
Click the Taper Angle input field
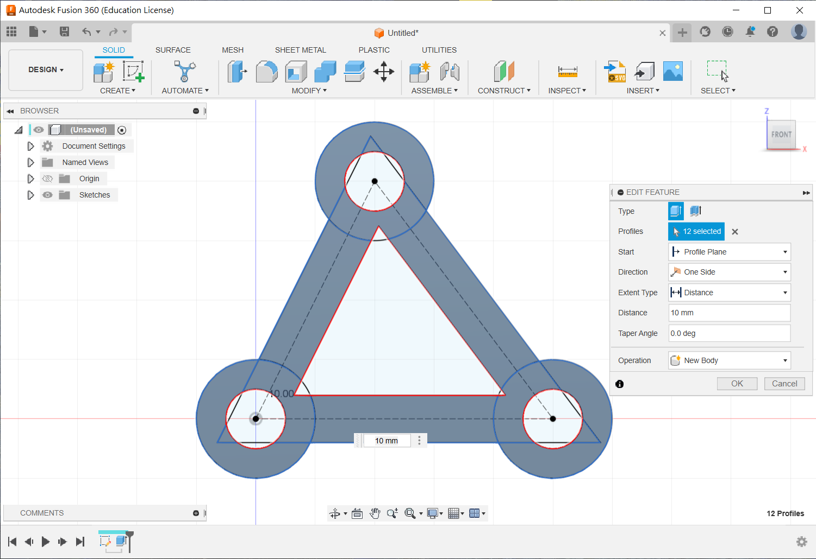pos(729,333)
